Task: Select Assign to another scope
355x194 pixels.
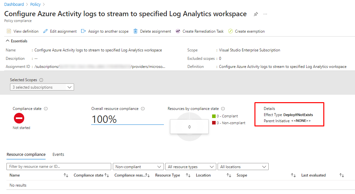Action: 105,31
